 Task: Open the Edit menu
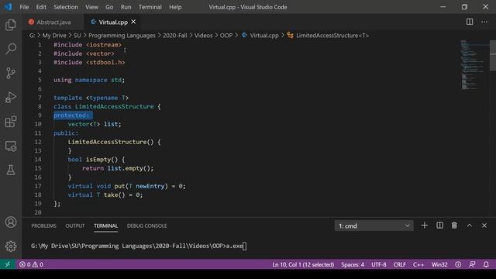point(41,7)
